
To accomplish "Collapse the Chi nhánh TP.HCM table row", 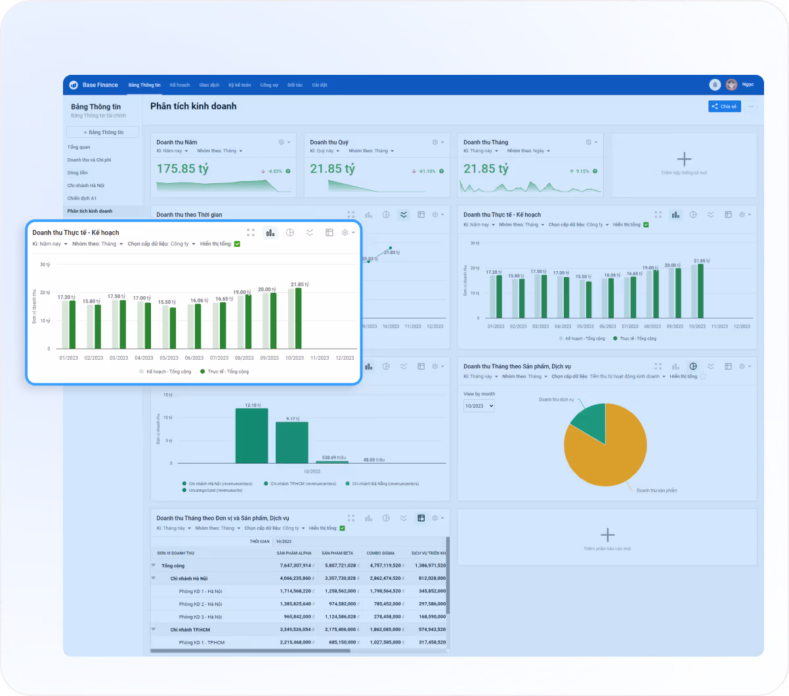I will tap(154, 630).
